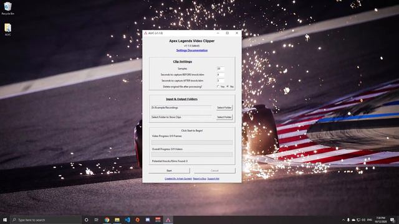Maximize the ALVC window
The width and height of the screenshot is (399, 224).
pyautogui.click(x=228, y=33)
